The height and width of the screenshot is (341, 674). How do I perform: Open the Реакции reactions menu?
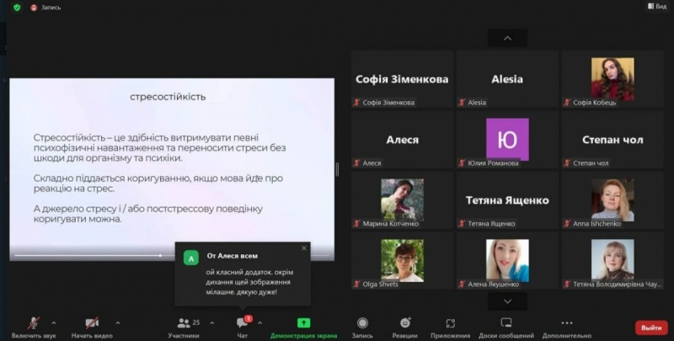[x=404, y=327]
